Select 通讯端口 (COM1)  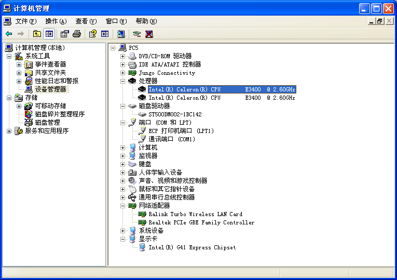point(172,139)
